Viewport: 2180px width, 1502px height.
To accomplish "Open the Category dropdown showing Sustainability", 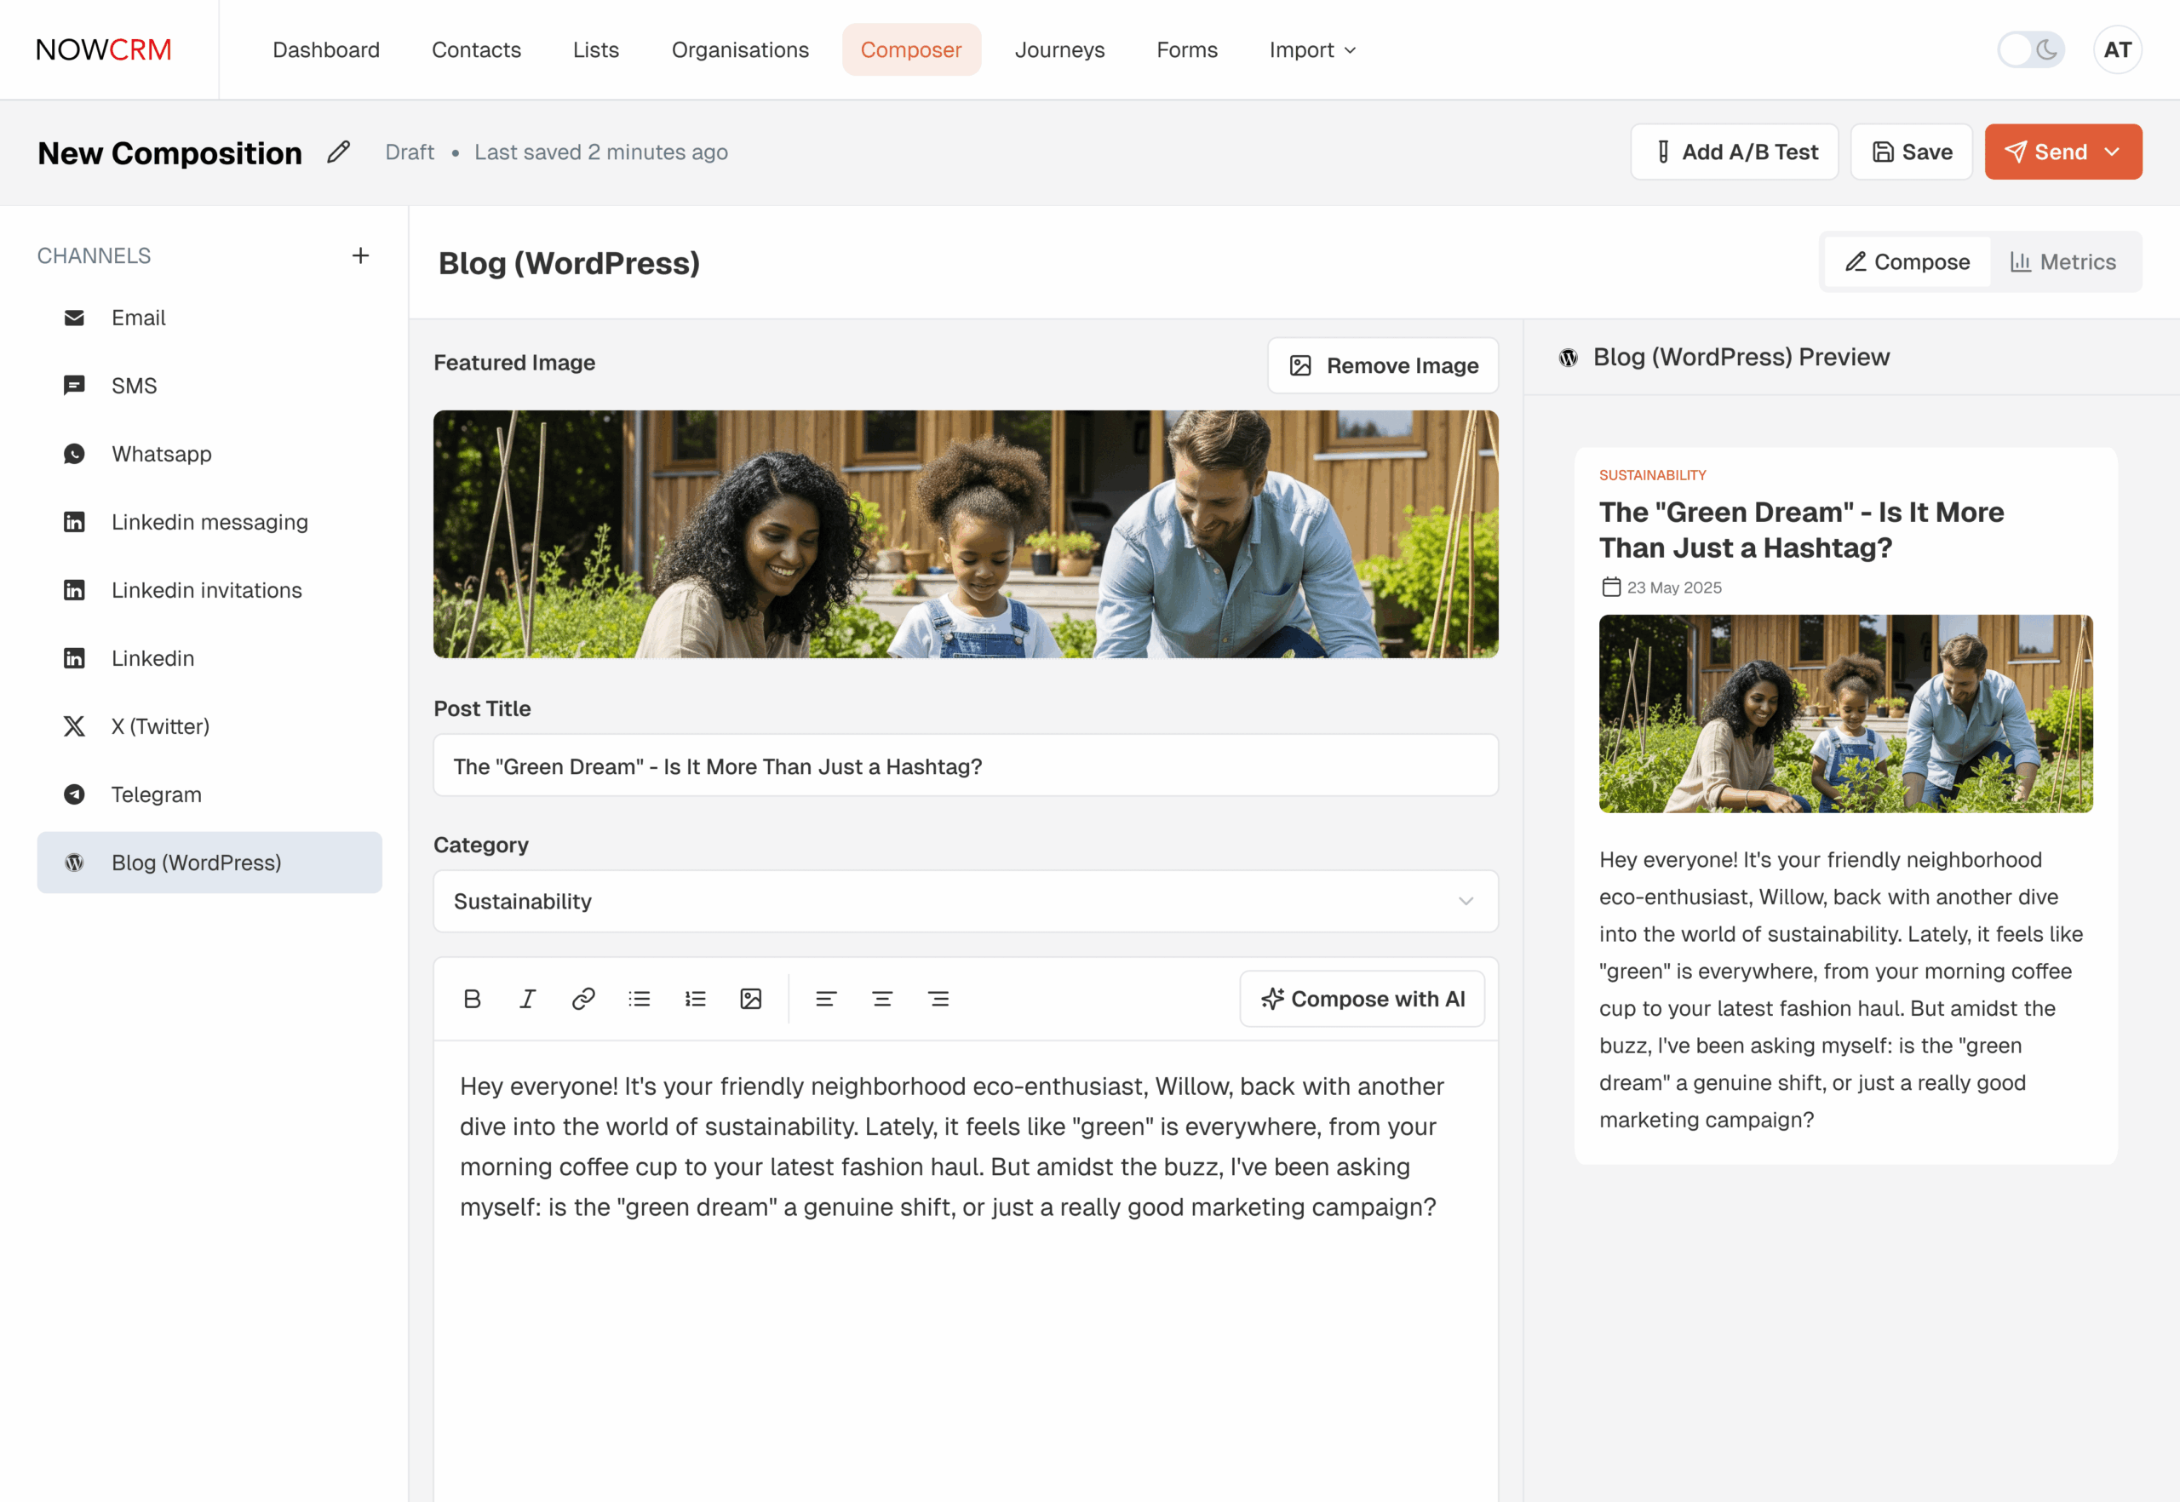I will (966, 902).
